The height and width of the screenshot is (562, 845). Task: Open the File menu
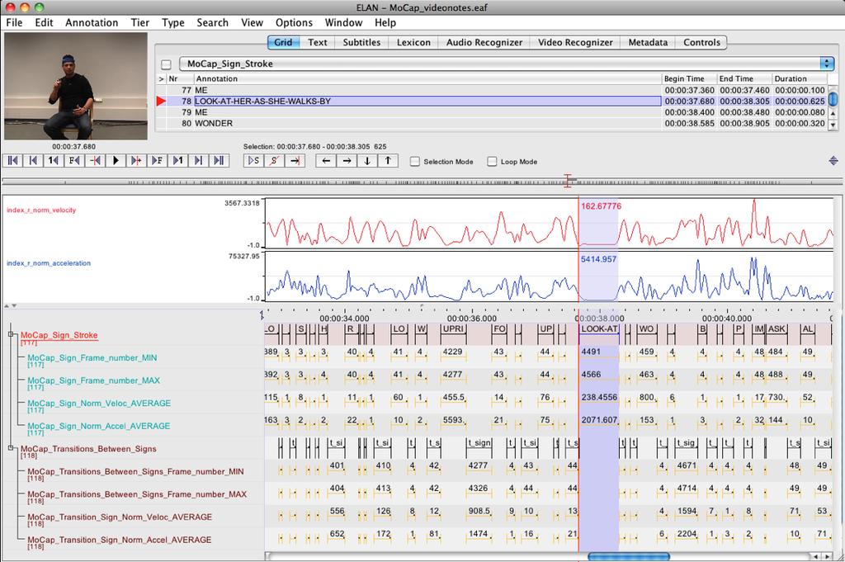(14, 22)
